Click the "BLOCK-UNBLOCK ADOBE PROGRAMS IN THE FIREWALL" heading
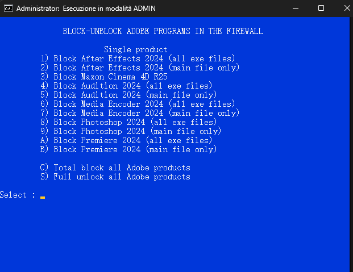Image resolution: width=353 pixels, height=272 pixels. (x=163, y=31)
